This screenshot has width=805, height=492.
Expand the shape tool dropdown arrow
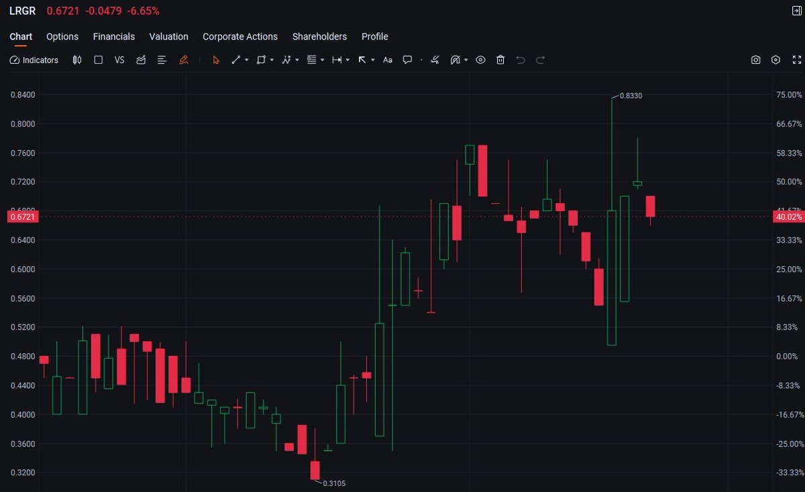[x=272, y=60]
